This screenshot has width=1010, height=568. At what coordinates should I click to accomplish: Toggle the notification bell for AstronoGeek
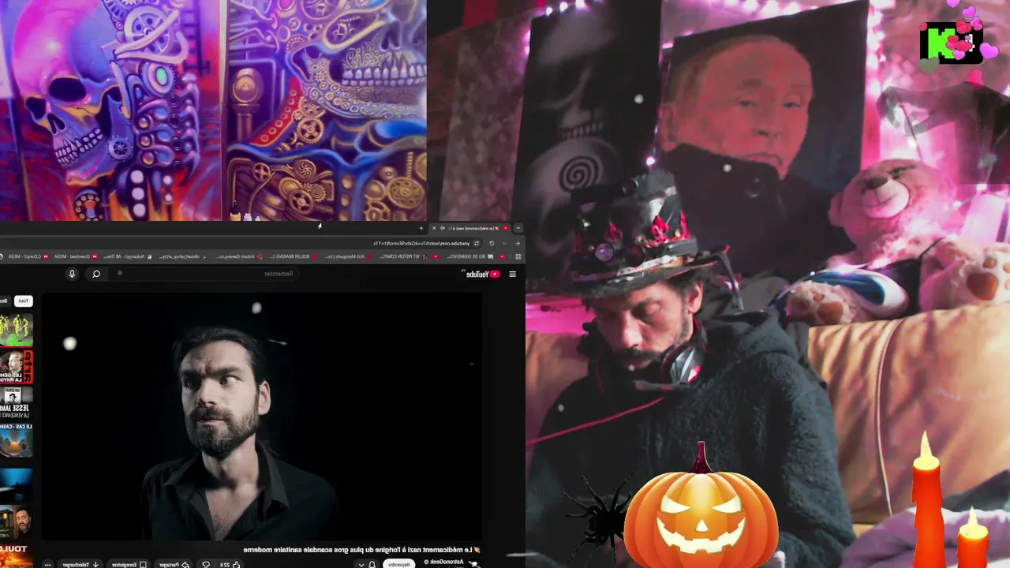coord(372,564)
